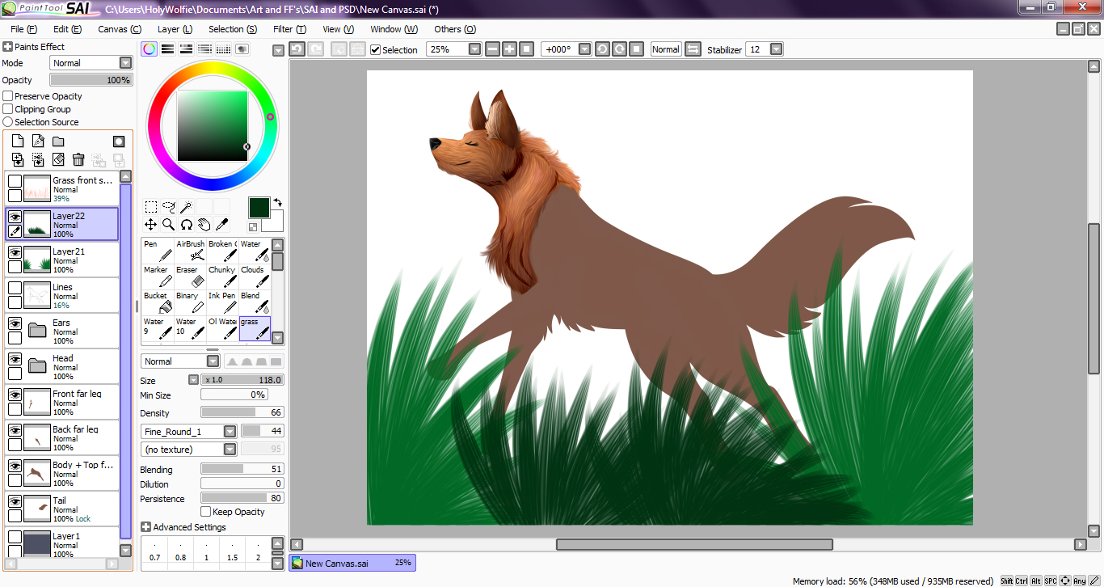Viewport: 1104px width, 587px height.
Task: Open the layer blending Mode dropdown
Action: click(x=125, y=63)
